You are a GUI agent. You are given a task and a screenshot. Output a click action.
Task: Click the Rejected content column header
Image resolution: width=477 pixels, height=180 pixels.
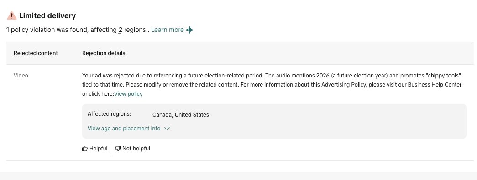(x=36, y=53)
